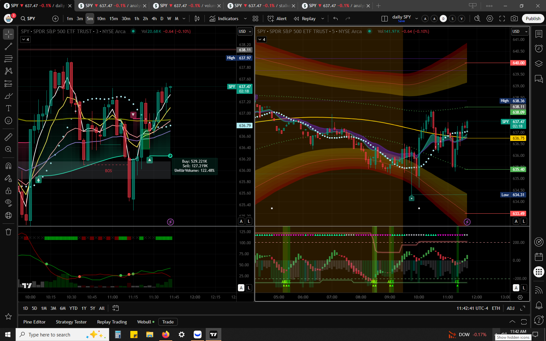Start bar Replay mode
Image resolution: width=546 pixels, height=341 pixels.
pos(305,19)
